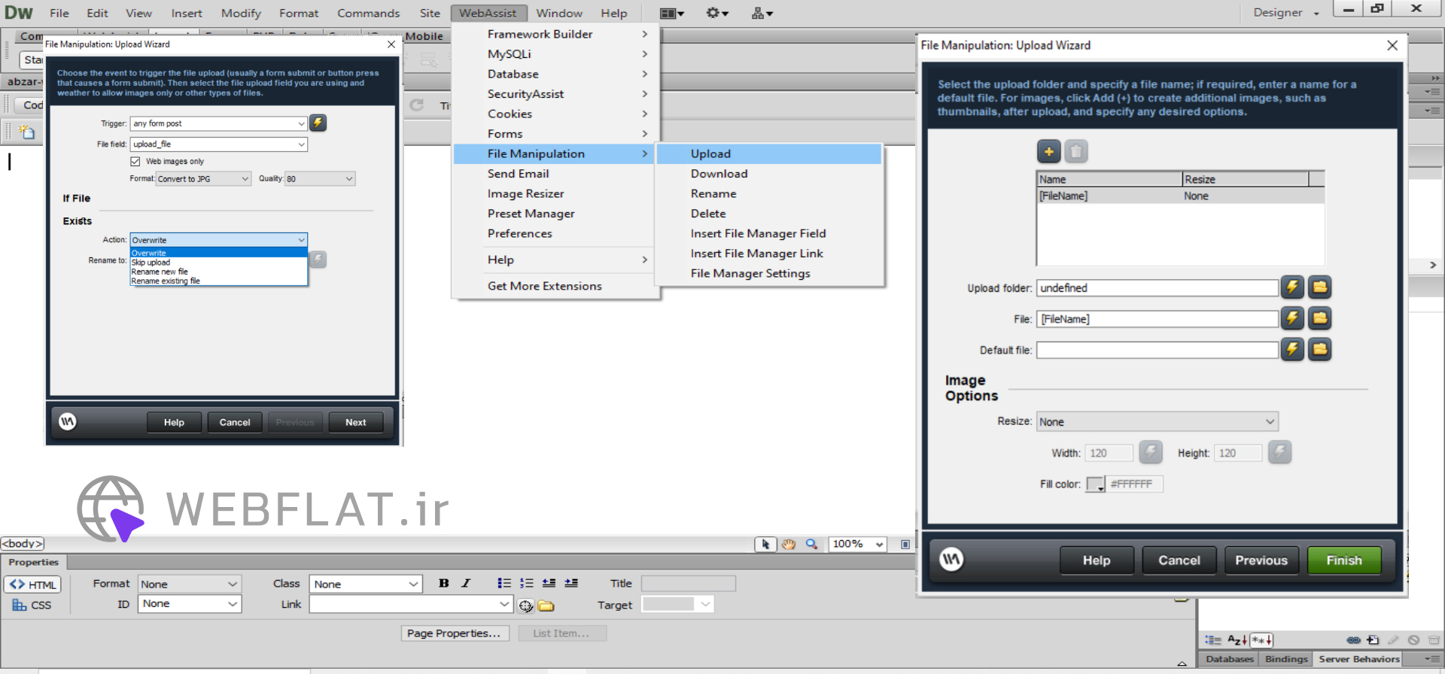The height and width of the screenshot is (674, 1445).
Task: Open the Fill color swatch picker
Action: pyautogui.click(x=1095, y=484)
